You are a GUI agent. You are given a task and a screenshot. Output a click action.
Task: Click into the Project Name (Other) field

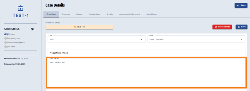[146, 53]
